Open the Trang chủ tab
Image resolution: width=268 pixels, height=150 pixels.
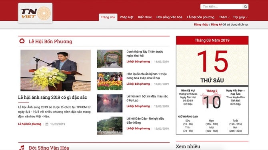pyautogui.click(x=108, y=17)
